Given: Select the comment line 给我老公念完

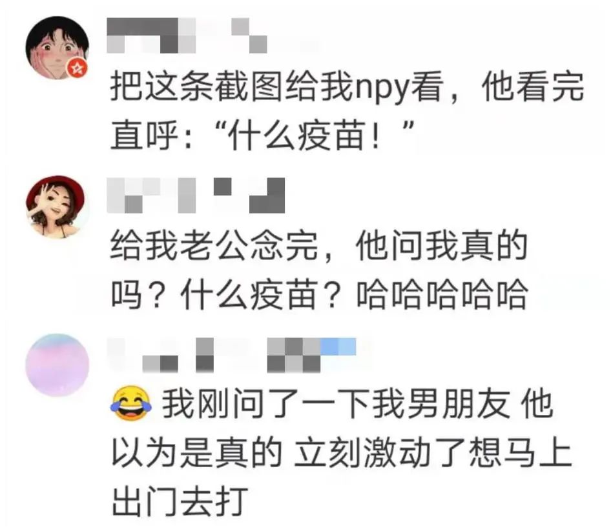Looking at the screenshot, I should click(x=214, y=246).
